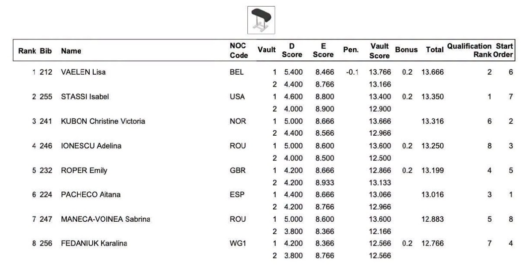Click the 13.666 total score
Image resolution: width=530 pixels, height=277 pixels.
point(432,72)
